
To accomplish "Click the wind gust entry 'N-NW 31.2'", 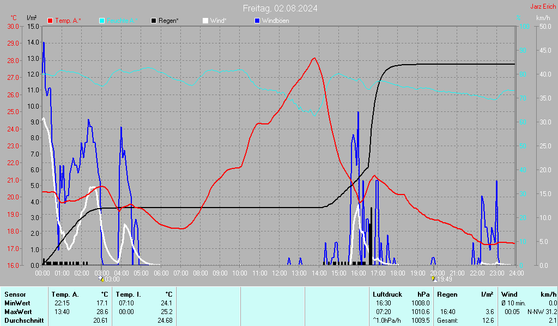I will coord(542,312).
